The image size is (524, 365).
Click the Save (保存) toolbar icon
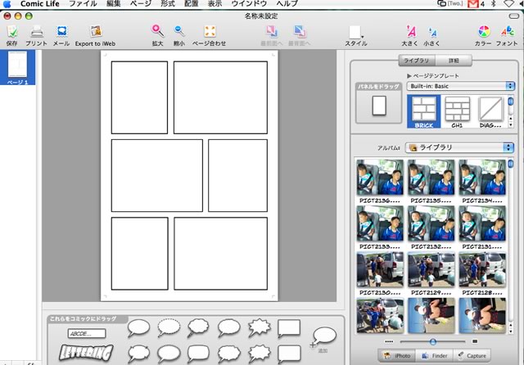[11, 32]
